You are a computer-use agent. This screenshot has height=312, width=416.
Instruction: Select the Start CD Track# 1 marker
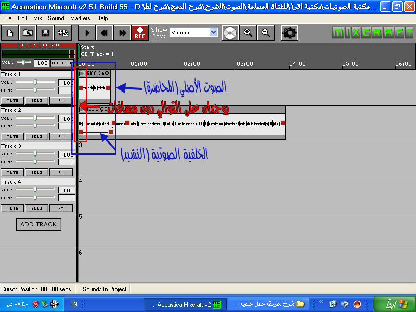click(x=97, y=50)
